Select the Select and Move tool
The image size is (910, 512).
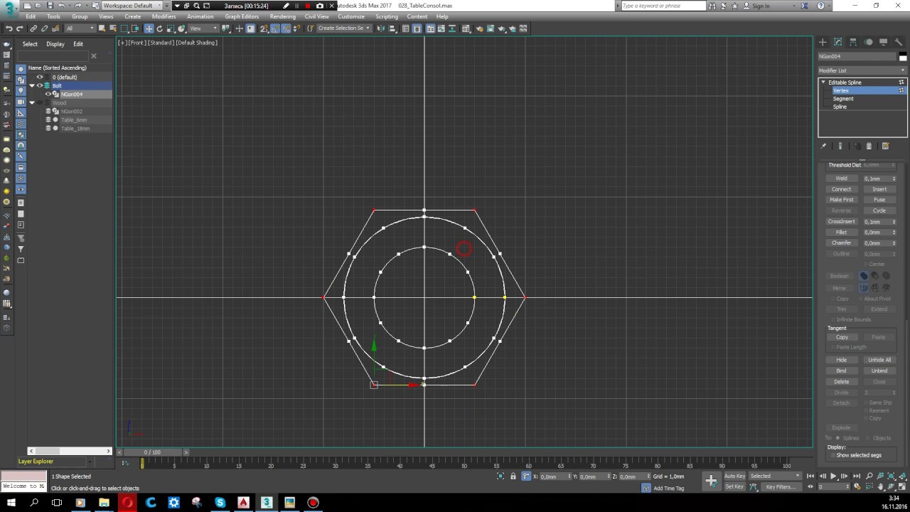149,28
